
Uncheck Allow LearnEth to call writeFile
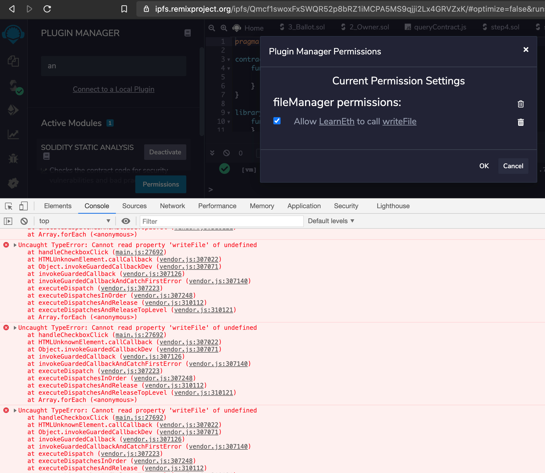[277, 121]
